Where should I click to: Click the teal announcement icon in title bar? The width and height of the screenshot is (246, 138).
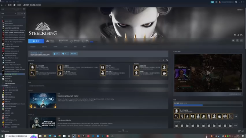[x=212, y=2]
